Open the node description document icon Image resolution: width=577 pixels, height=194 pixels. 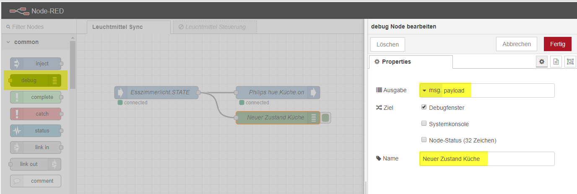556,62
